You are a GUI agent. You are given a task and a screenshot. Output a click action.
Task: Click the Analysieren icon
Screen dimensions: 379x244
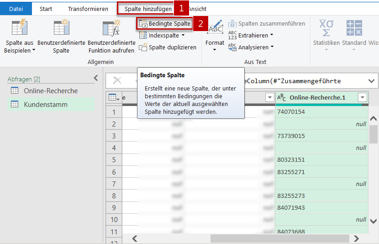click(x=232, y=47)
